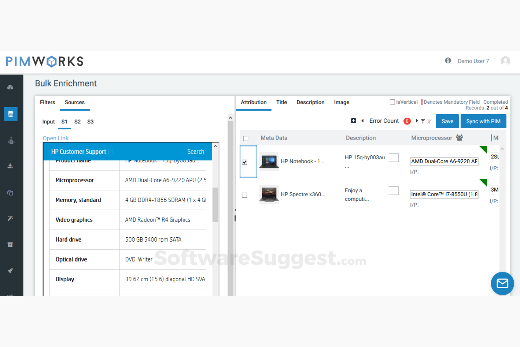
Task: Open the archive box icon in sidebar
Action: [x=10, y=245]
